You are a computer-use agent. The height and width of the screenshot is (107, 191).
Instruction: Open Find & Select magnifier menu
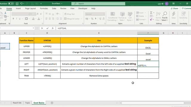165,16
